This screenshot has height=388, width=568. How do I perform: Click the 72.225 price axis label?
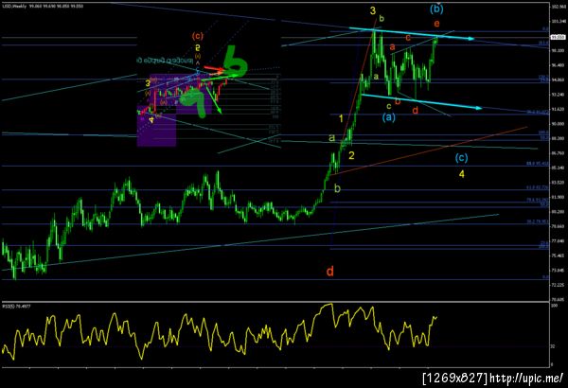(x=558, y=285)
